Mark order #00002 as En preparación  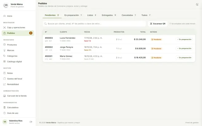point(184,49)
